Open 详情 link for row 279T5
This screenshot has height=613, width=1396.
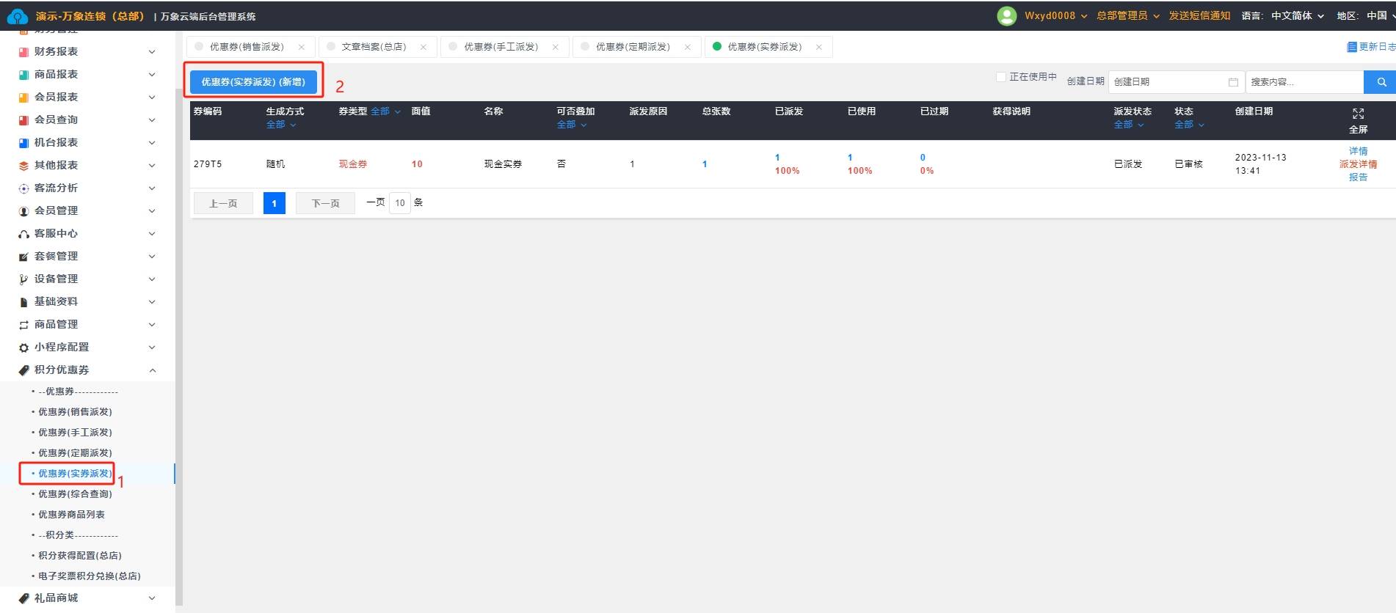pyautogui.click(x=1358, y=151)
